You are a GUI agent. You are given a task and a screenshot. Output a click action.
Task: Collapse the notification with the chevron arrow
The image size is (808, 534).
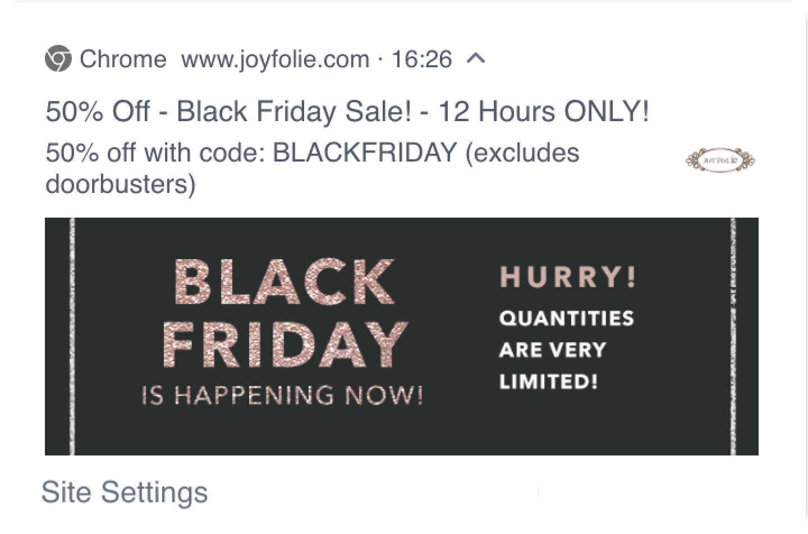point(476,59)
